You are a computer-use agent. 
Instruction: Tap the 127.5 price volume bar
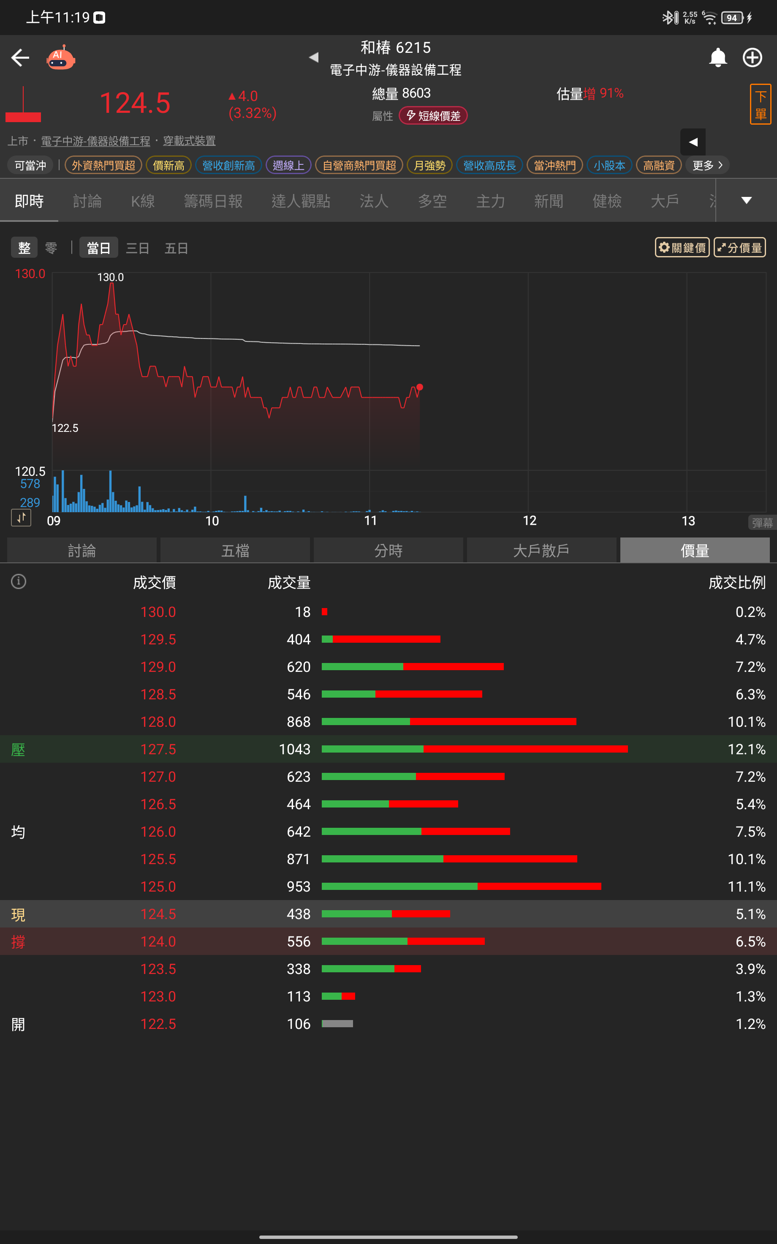point(474,749)
